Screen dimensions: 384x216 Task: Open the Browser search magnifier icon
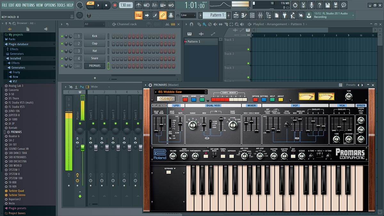pos(14,23)
